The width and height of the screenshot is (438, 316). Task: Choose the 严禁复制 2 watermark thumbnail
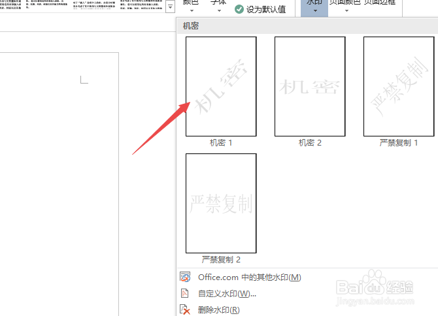(x=221, y=203)
